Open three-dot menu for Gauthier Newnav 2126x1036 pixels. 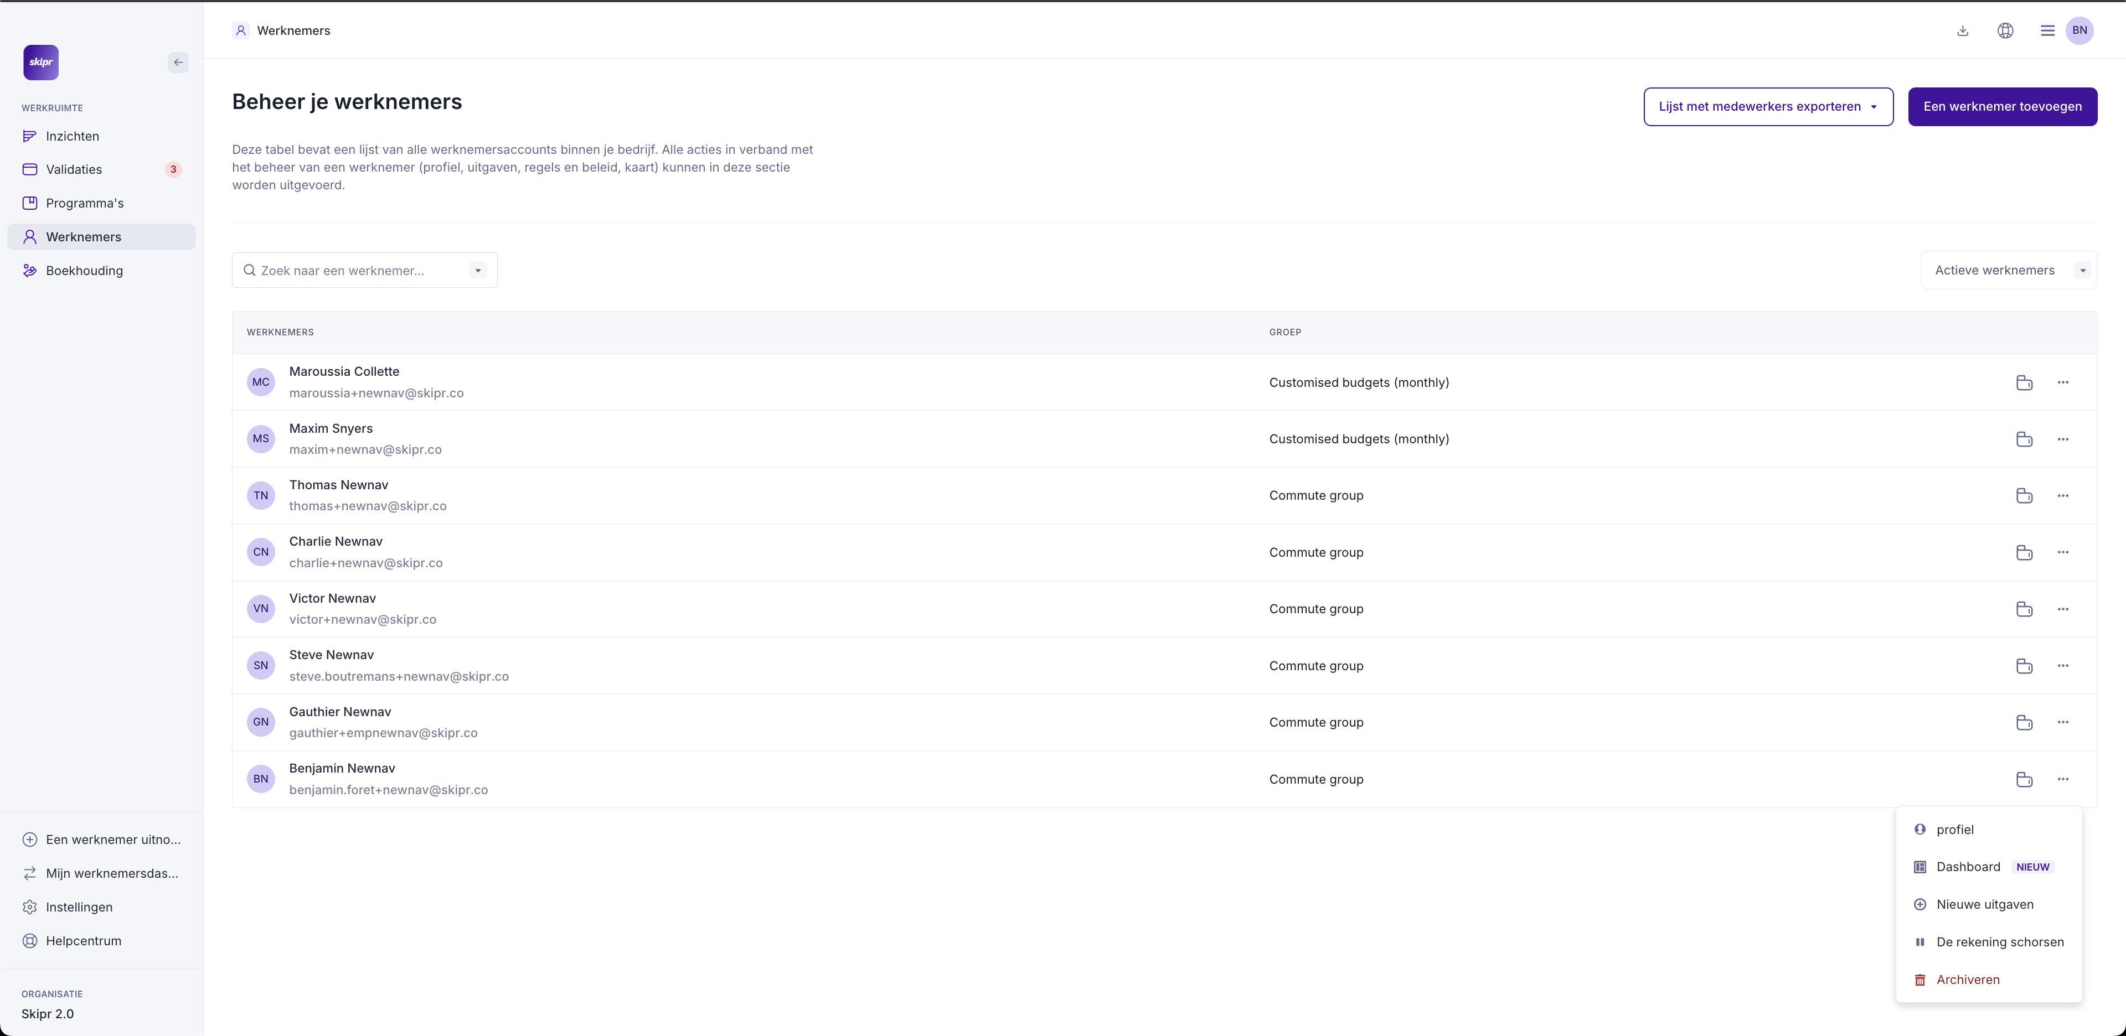2062,723
